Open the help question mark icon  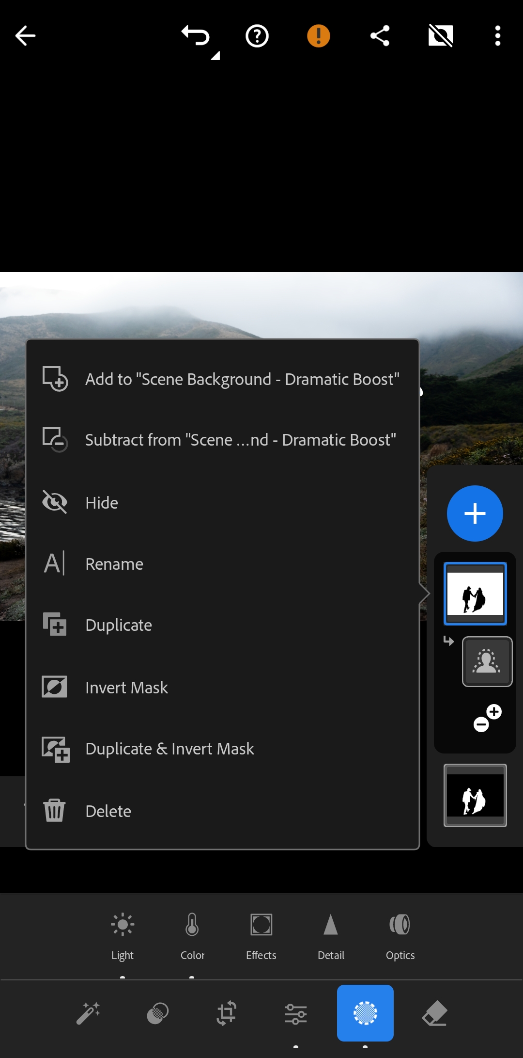point(257,36)
